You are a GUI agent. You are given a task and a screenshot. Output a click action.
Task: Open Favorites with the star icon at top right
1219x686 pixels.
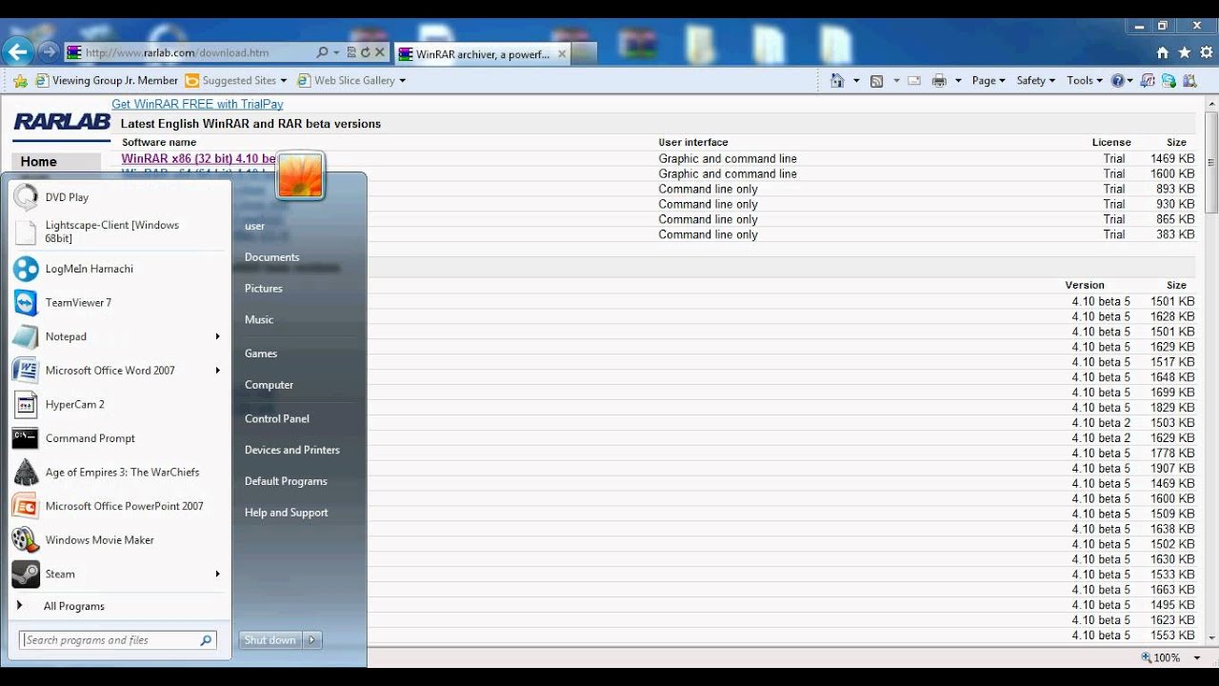[x=1185, y=52]
